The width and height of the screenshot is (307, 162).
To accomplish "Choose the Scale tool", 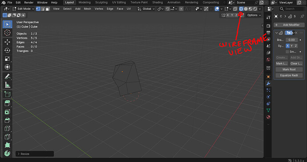I will [x=8, y=59].
